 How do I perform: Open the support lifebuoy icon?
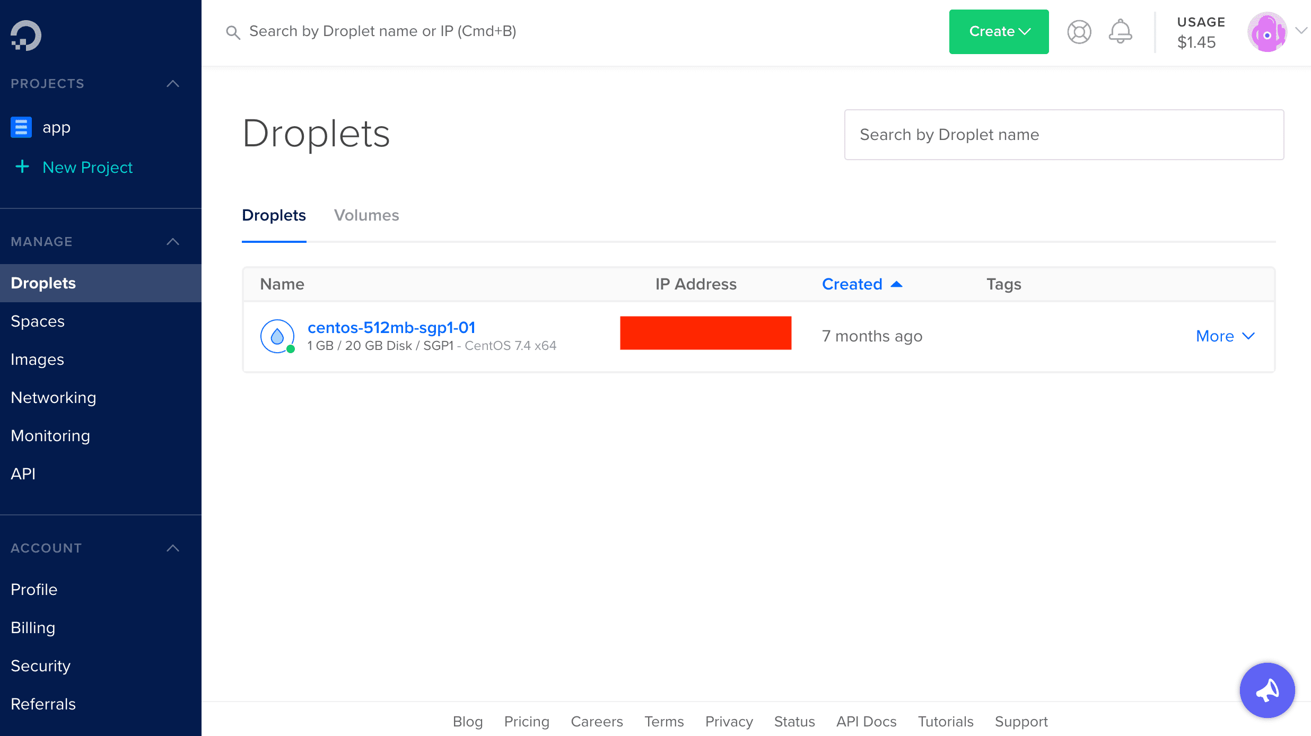[x=1079, y=32]
